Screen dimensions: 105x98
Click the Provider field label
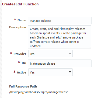[x=20, y=54]
